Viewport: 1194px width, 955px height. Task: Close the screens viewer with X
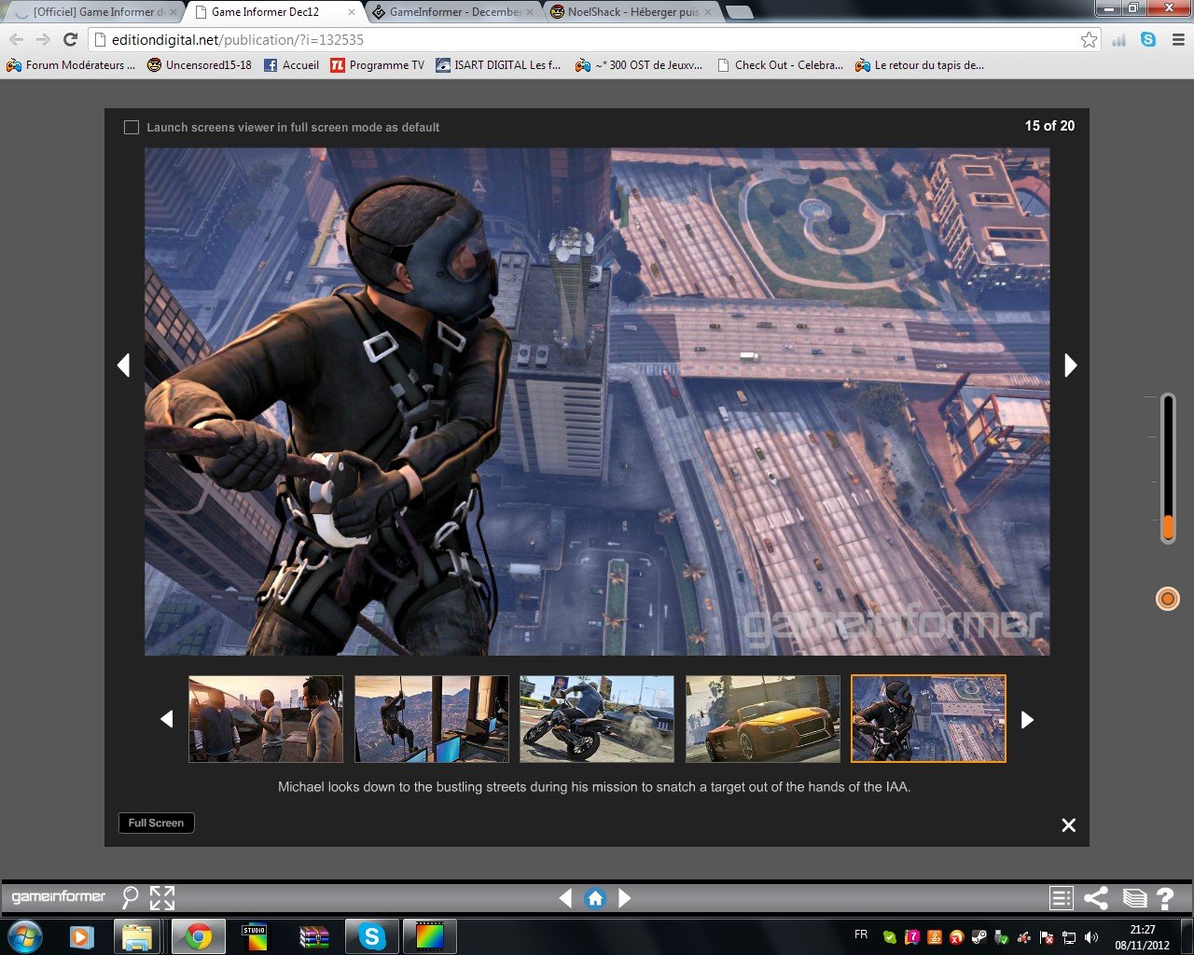[1069, 824]
